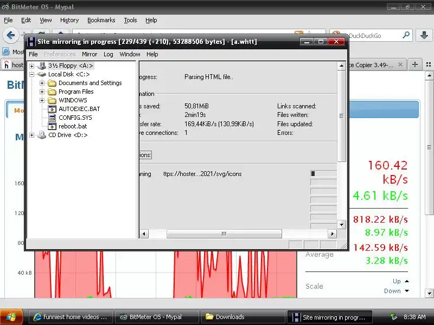Expand the 3½ Floppy <A:> tree node
Image resolution: width=434 pixels, height=325 pixels.
coord(31,66)
